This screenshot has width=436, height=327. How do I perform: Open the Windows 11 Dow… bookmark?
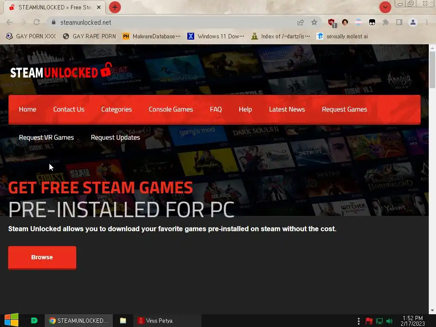click(216, 37)
